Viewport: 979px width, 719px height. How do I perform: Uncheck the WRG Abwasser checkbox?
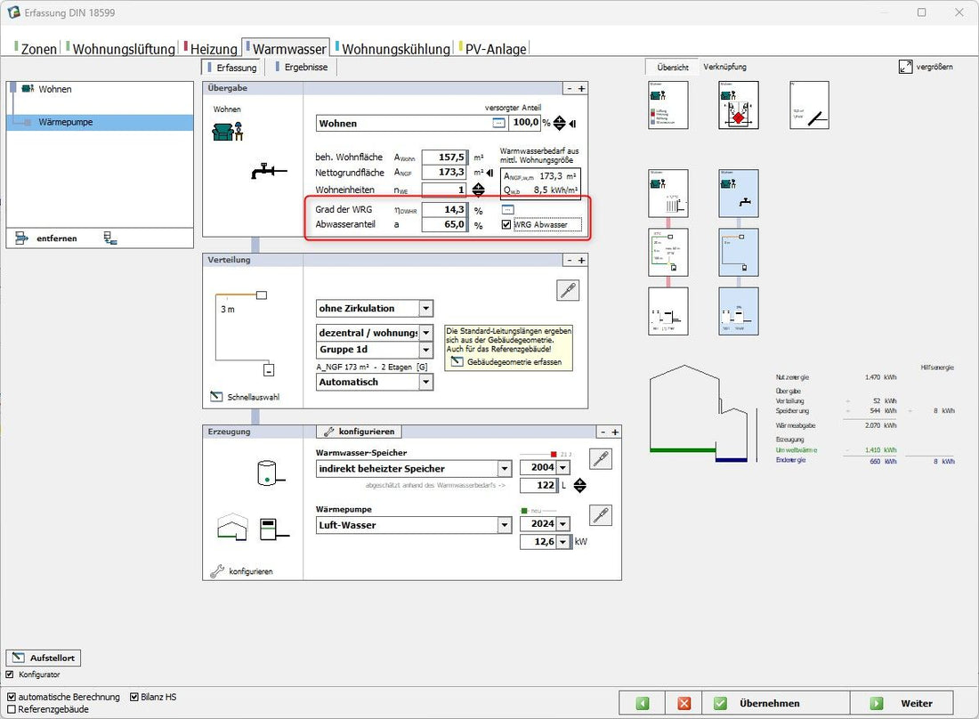506,225
